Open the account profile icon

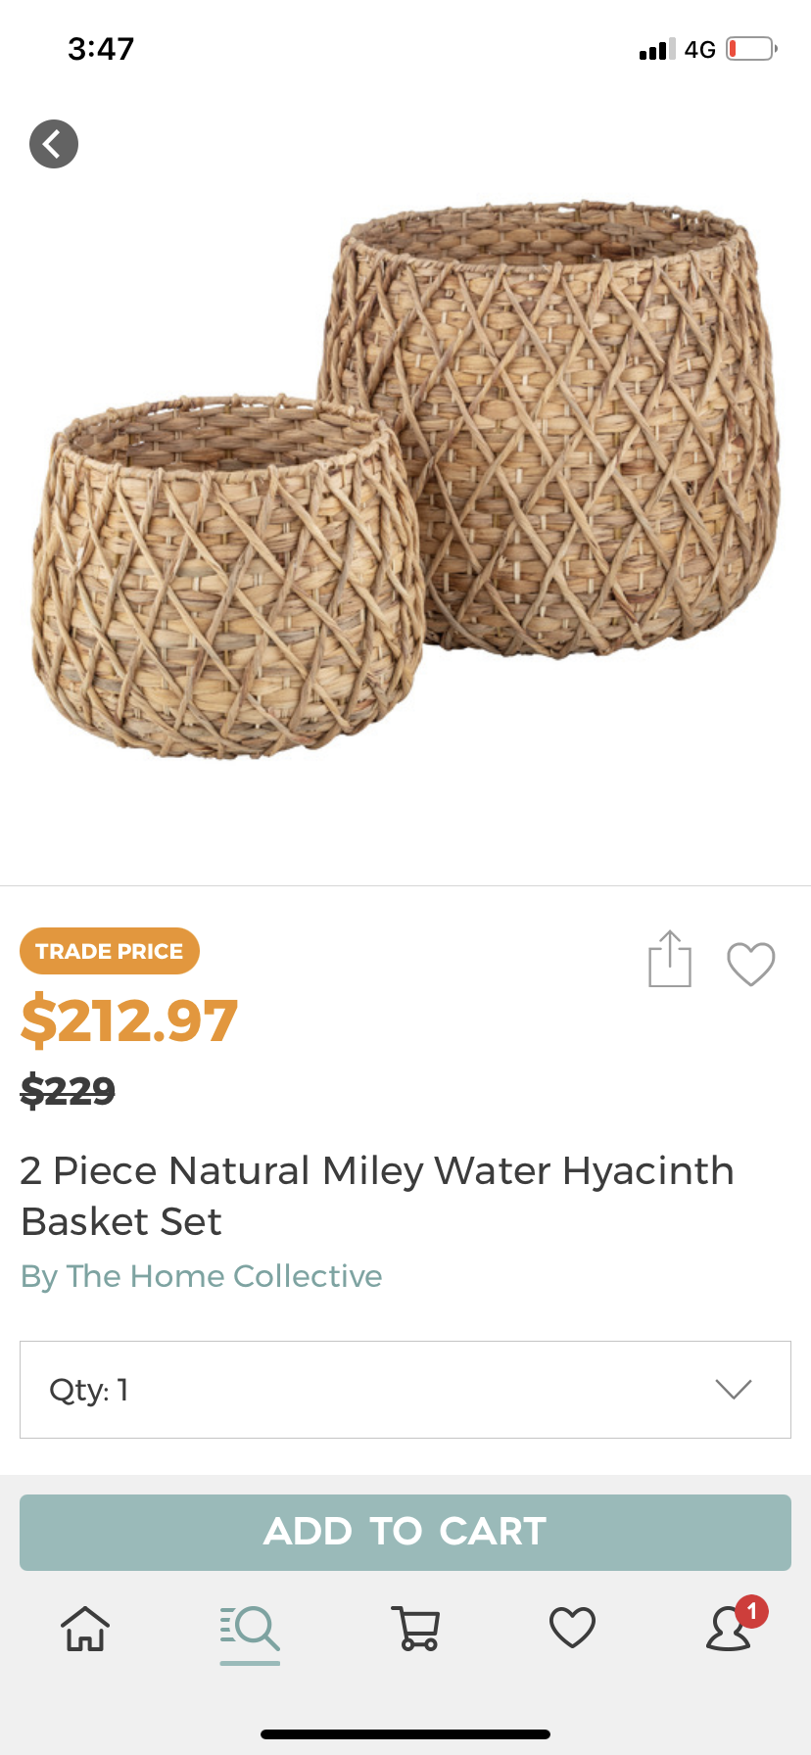(729, 1631)
